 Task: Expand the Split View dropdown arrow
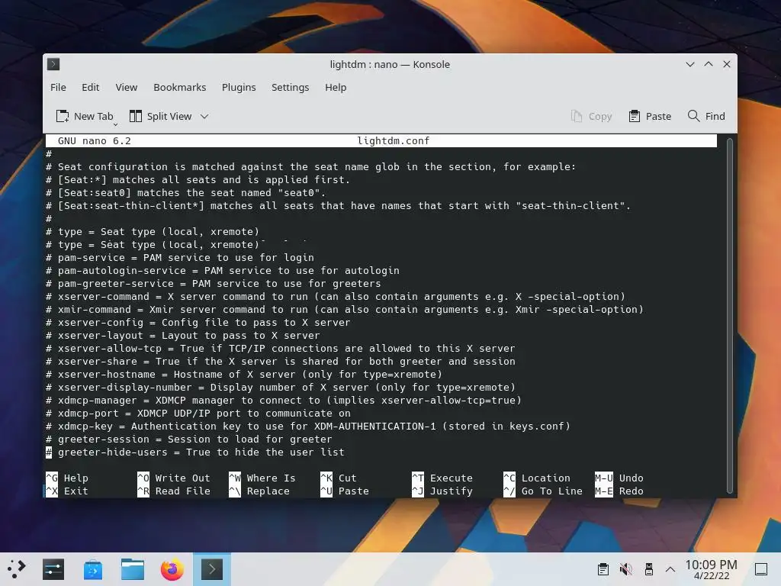204,117
